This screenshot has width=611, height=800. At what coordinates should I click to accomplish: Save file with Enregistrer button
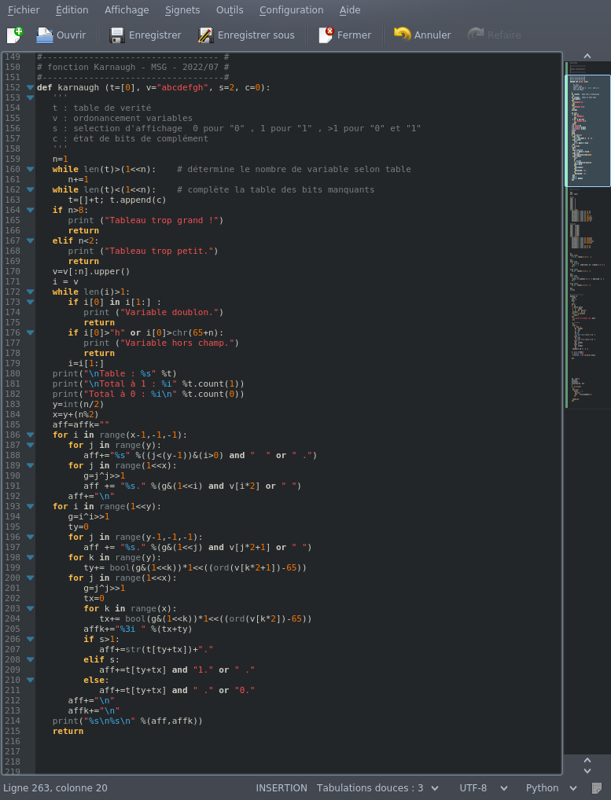[x=145, y=35]
